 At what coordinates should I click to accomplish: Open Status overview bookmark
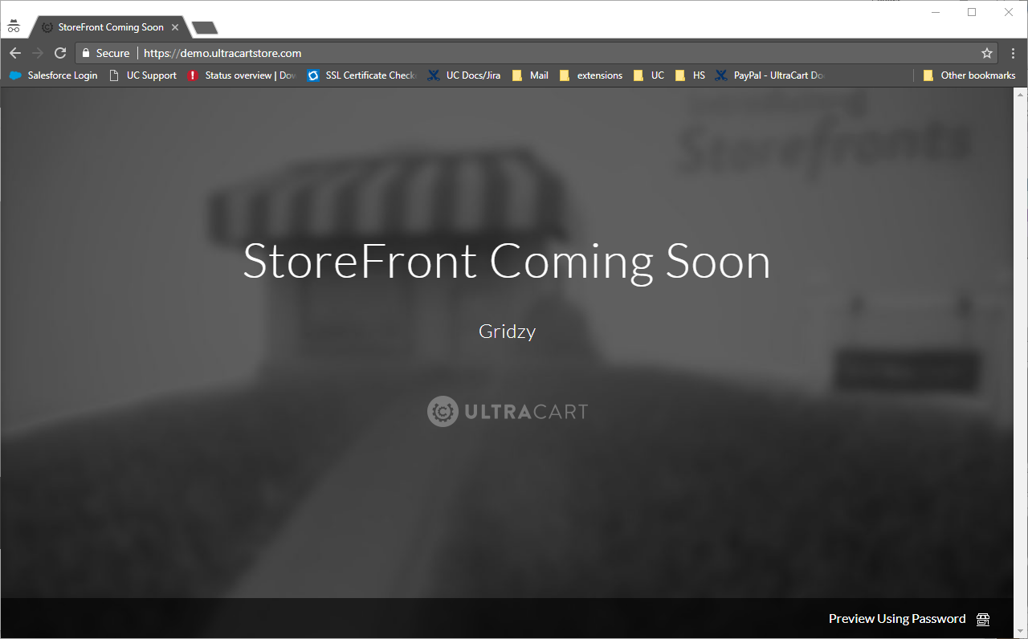(x=243, y=75)
